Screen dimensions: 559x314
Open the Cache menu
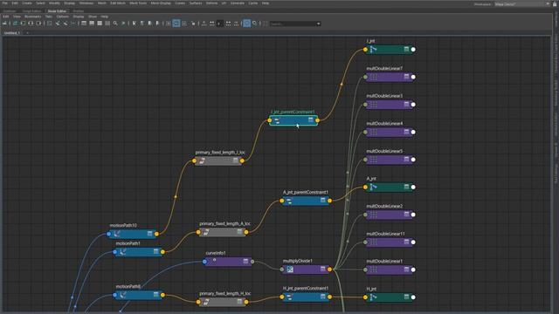(x=252, y=3)
